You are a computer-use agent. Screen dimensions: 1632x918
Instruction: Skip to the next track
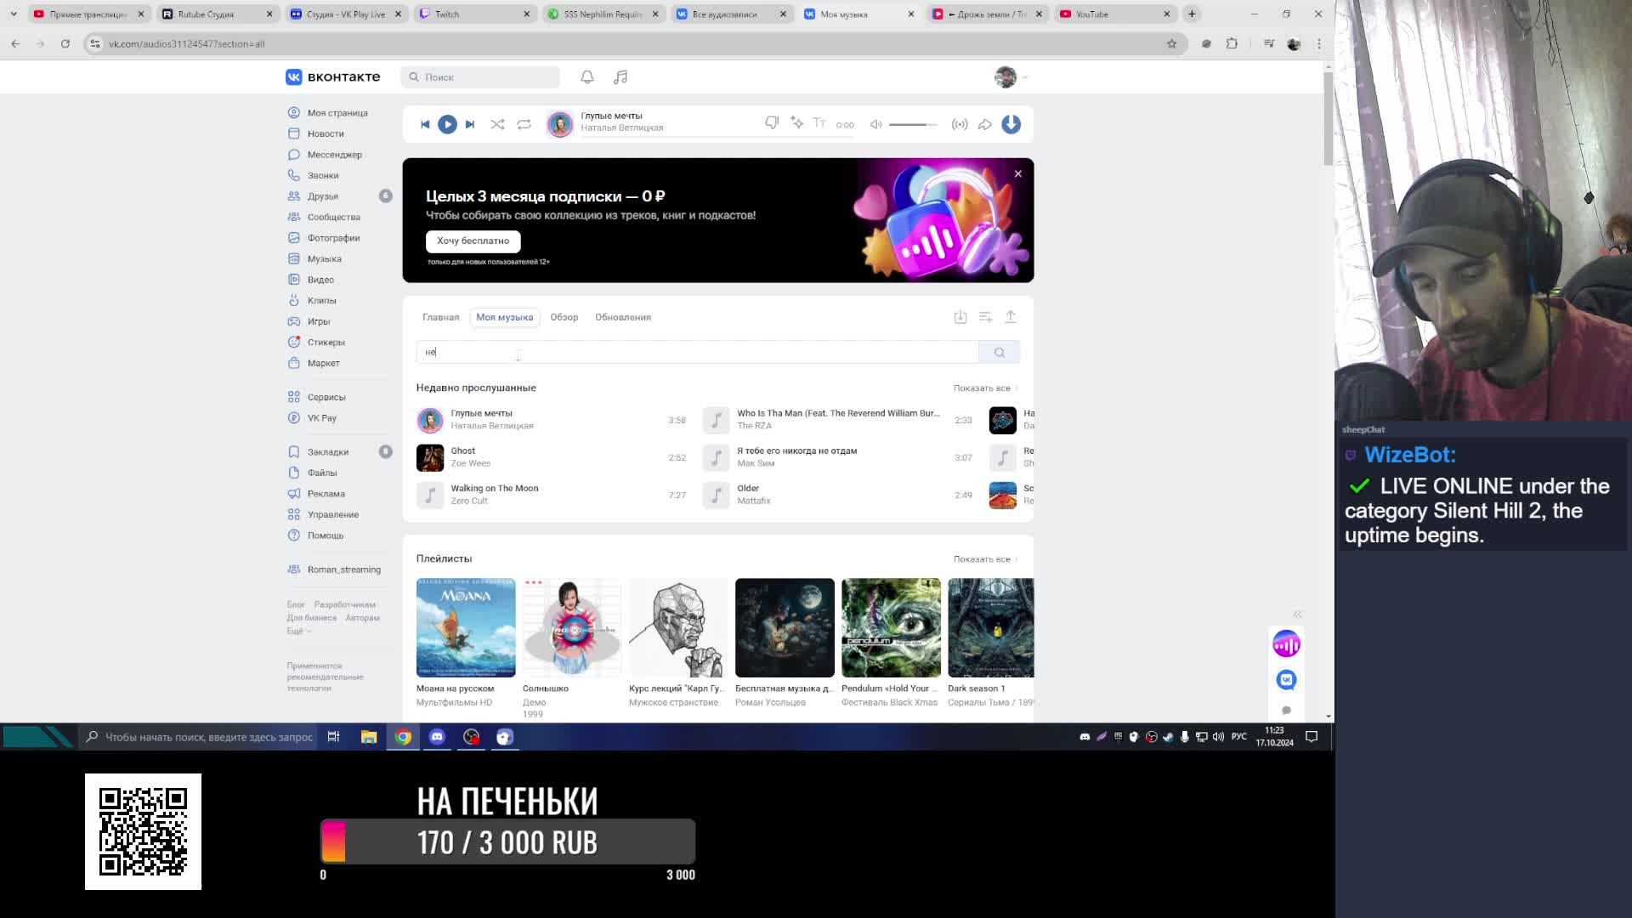point(470,124)
